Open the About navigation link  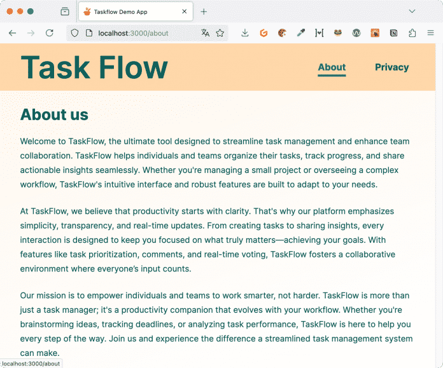click(x=332, y=67)
